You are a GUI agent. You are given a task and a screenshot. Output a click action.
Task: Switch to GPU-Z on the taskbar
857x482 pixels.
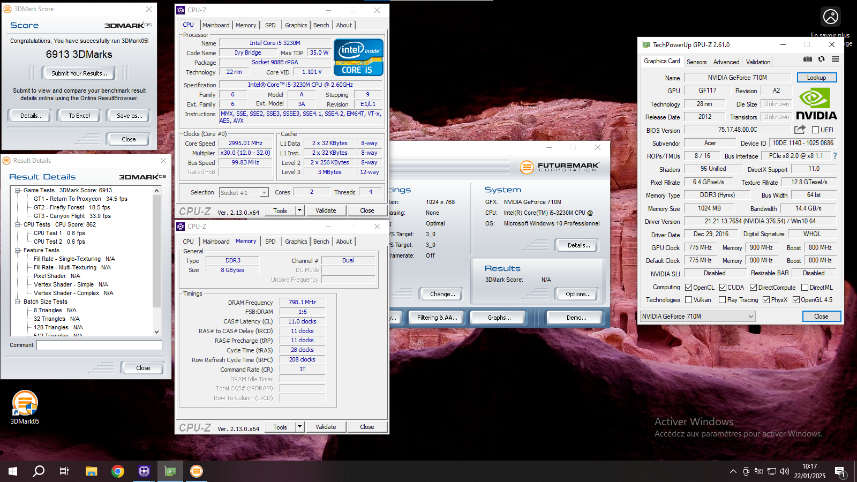click(170, 471)
